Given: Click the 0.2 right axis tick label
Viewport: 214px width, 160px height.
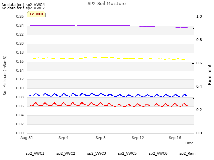Looking at the screenshot, I should coord(199,110).
